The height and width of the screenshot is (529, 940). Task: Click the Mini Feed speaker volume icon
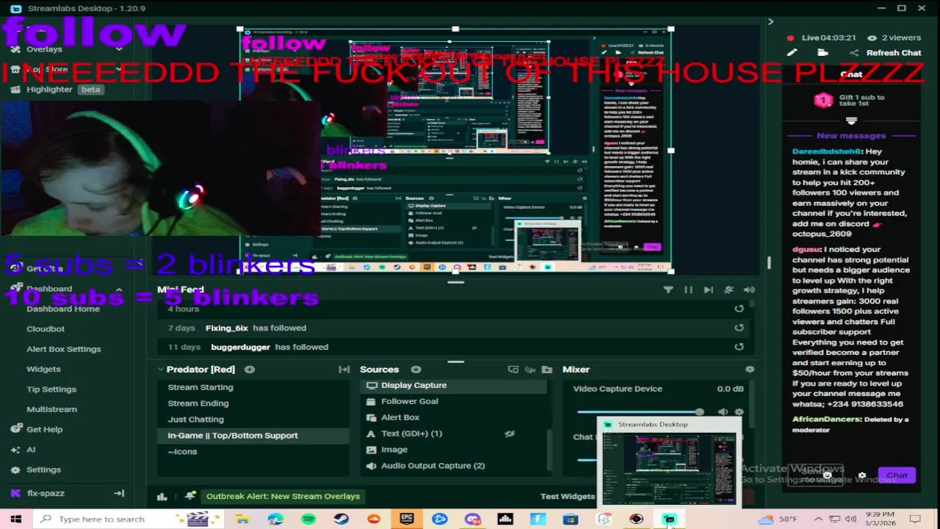749,289
